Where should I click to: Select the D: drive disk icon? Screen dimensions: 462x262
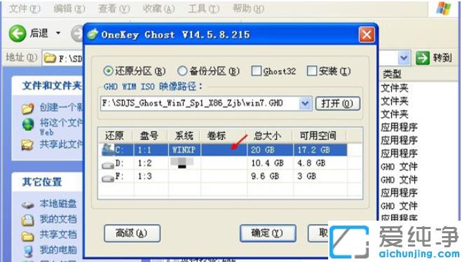click(108, 165)
